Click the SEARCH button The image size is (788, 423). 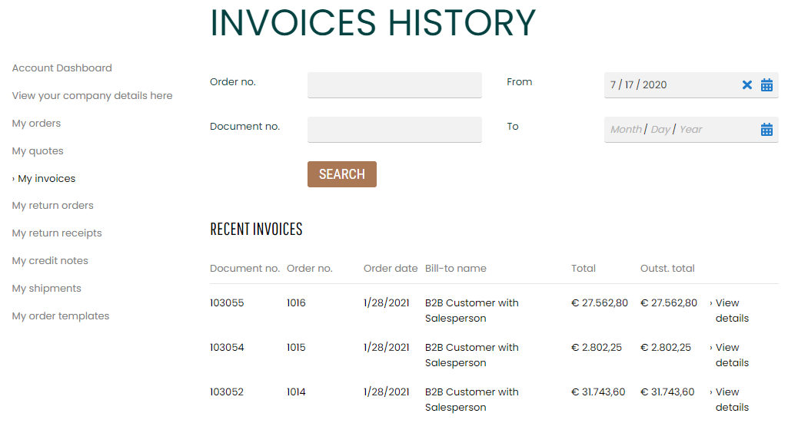pos(342,174)
